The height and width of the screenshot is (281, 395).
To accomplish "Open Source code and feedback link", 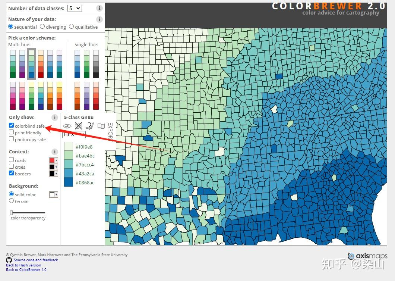I will pos(36,260).
